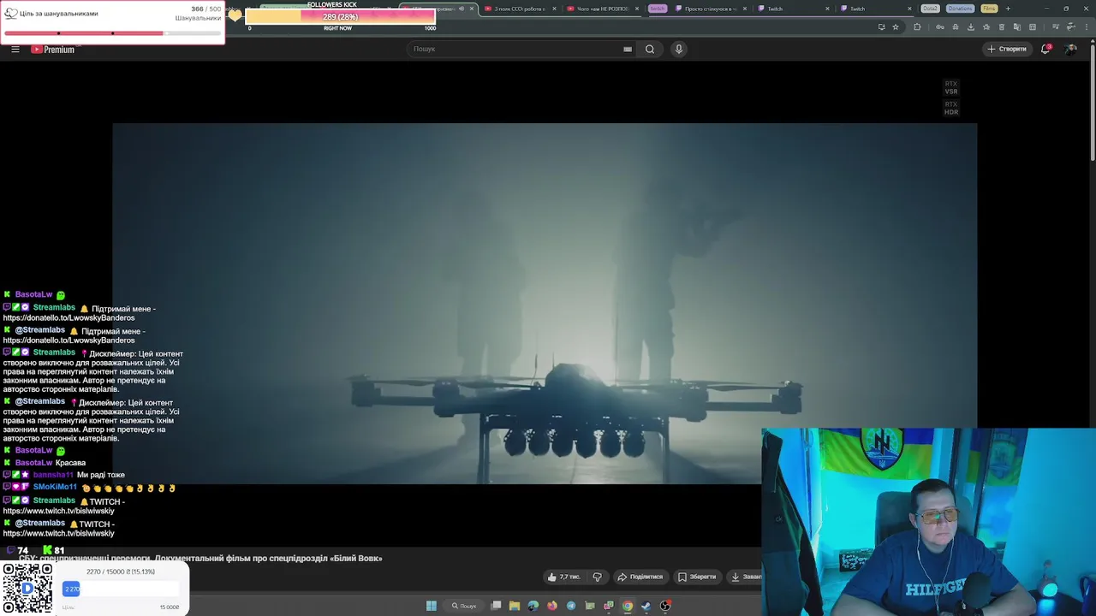1096x616 pixels.
Task: Open the on-screen keyboard in the search box
Action: (628, 49)
